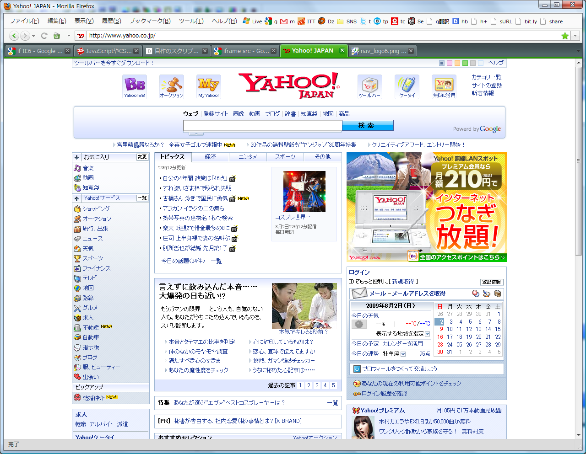Select the pink page color swatch
This screenshot has width=586, height=454.
pyautogui.click(x=450, y=63)
